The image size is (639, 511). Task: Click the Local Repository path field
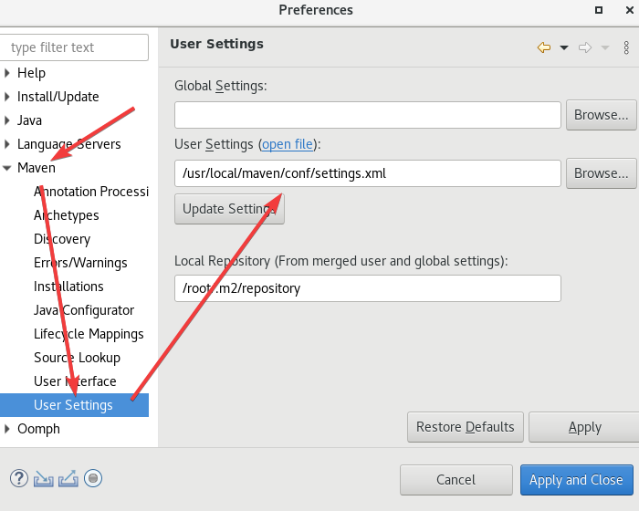(x=368, y=288)
